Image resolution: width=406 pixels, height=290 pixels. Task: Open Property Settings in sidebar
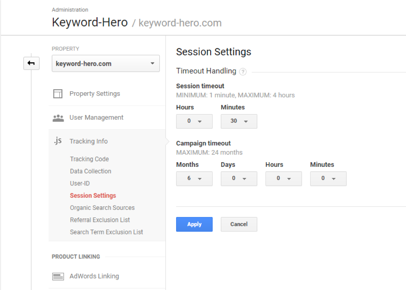(95, 94)
